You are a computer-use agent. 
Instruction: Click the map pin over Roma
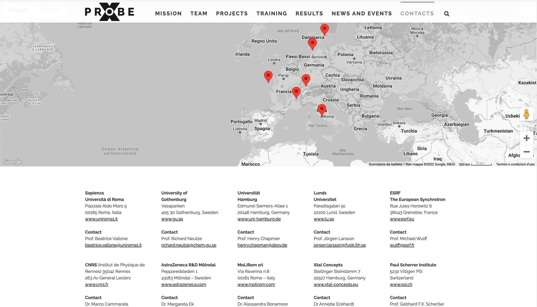tap(322, 110)
